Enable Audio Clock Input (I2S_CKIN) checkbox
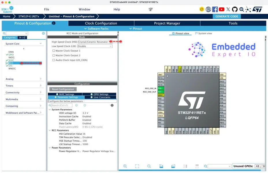Viewport: 268px width, 173px height. click(54, 60)
